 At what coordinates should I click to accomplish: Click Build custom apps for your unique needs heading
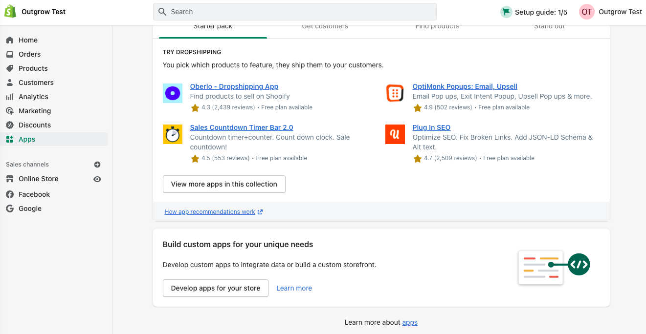pyautogui.click(x=238, y=244)
